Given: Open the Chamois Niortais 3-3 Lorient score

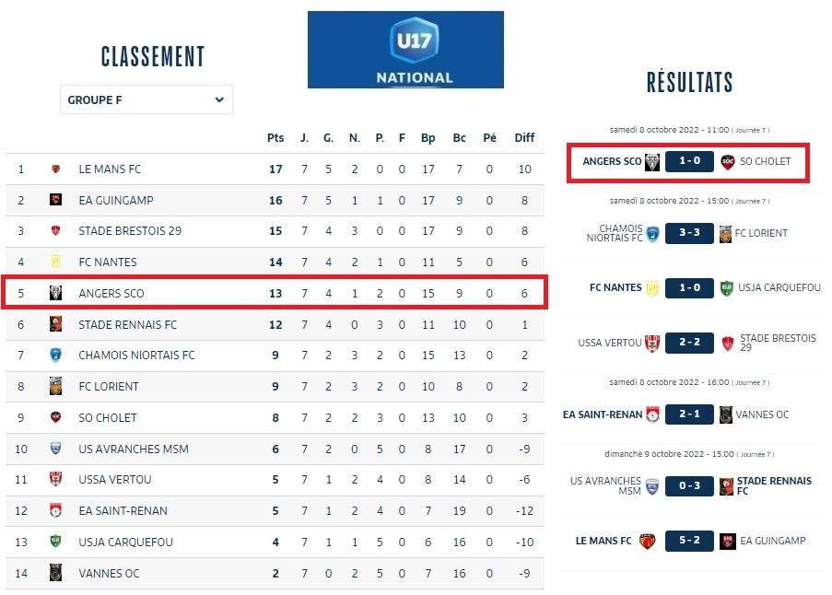Looking at the screenshot, I should click(x=689, y=233).
